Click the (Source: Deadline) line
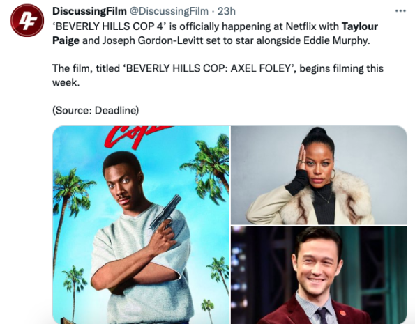This screenshot has height=324, width=415. tap(96, 110)
